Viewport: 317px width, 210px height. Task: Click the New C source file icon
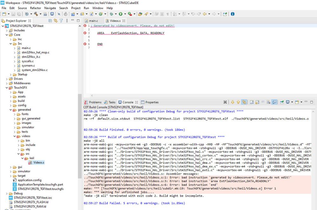[91, 14]
